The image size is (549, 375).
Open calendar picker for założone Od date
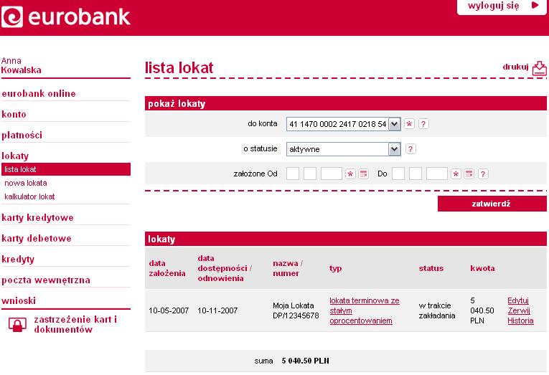[x=364, y=174]
